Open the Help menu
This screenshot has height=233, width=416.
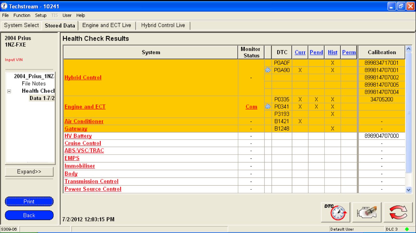click(x=80, y=15)
